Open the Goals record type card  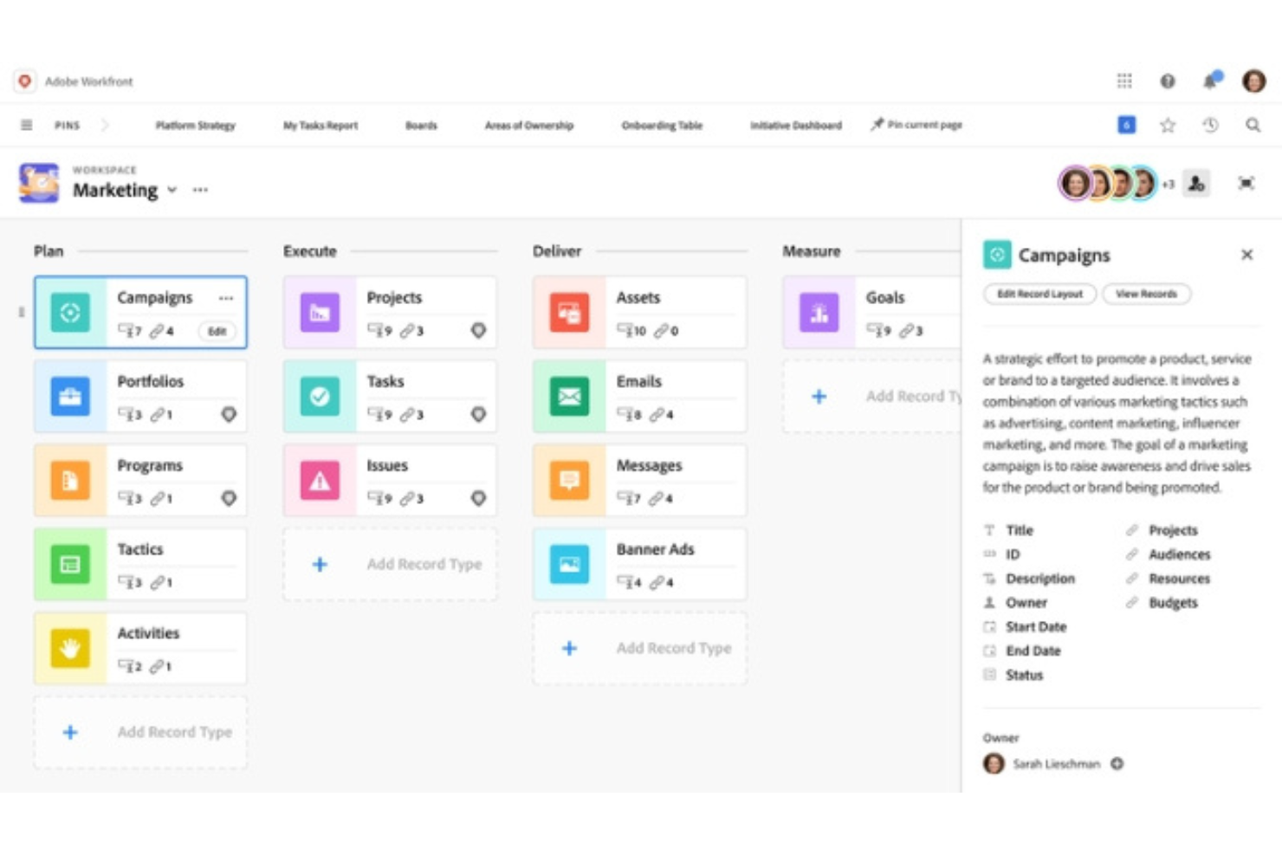click(x=872, y=312)
